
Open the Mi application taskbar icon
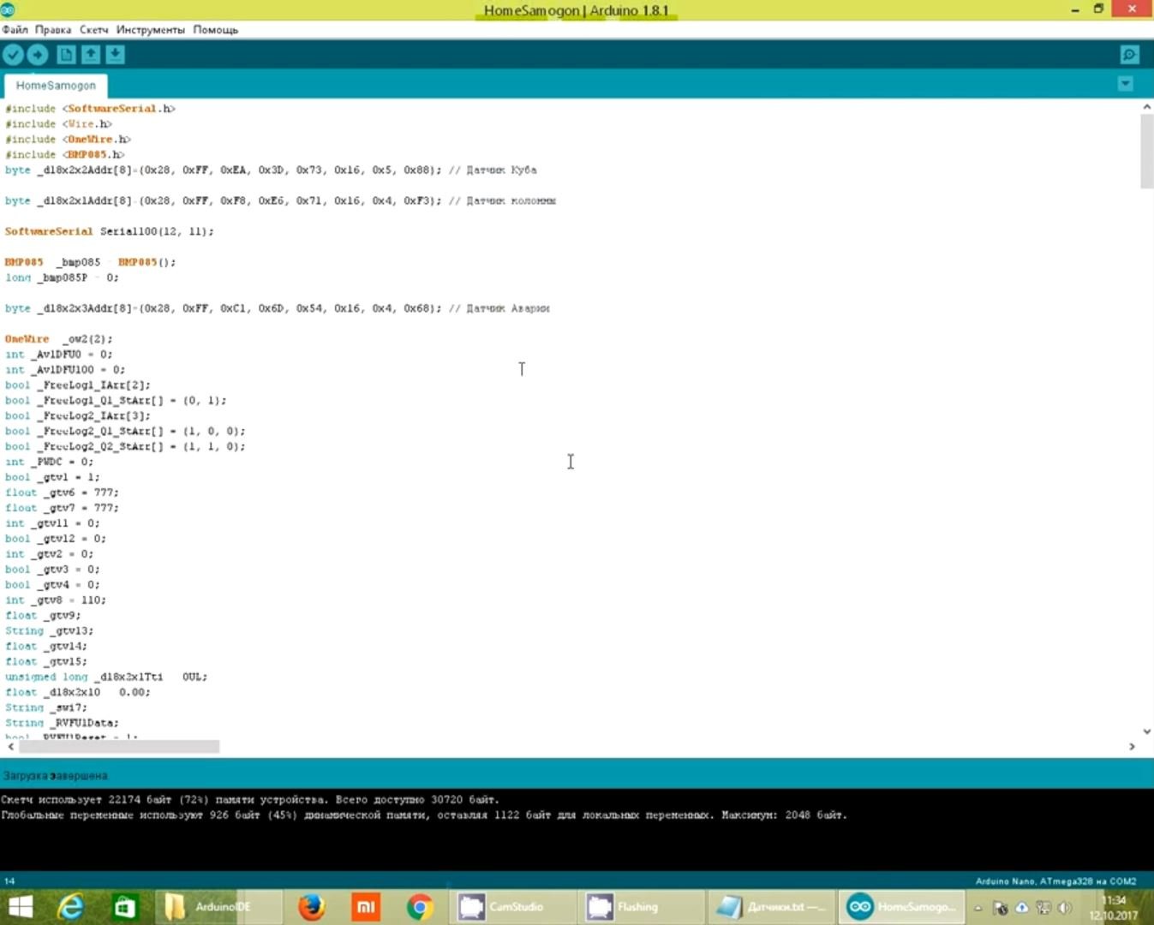click(x=366, y=907)
